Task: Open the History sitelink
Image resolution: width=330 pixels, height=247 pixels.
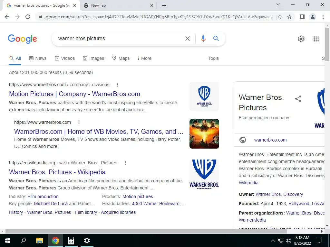Action: pyautogui.click(x=16, y=212)
